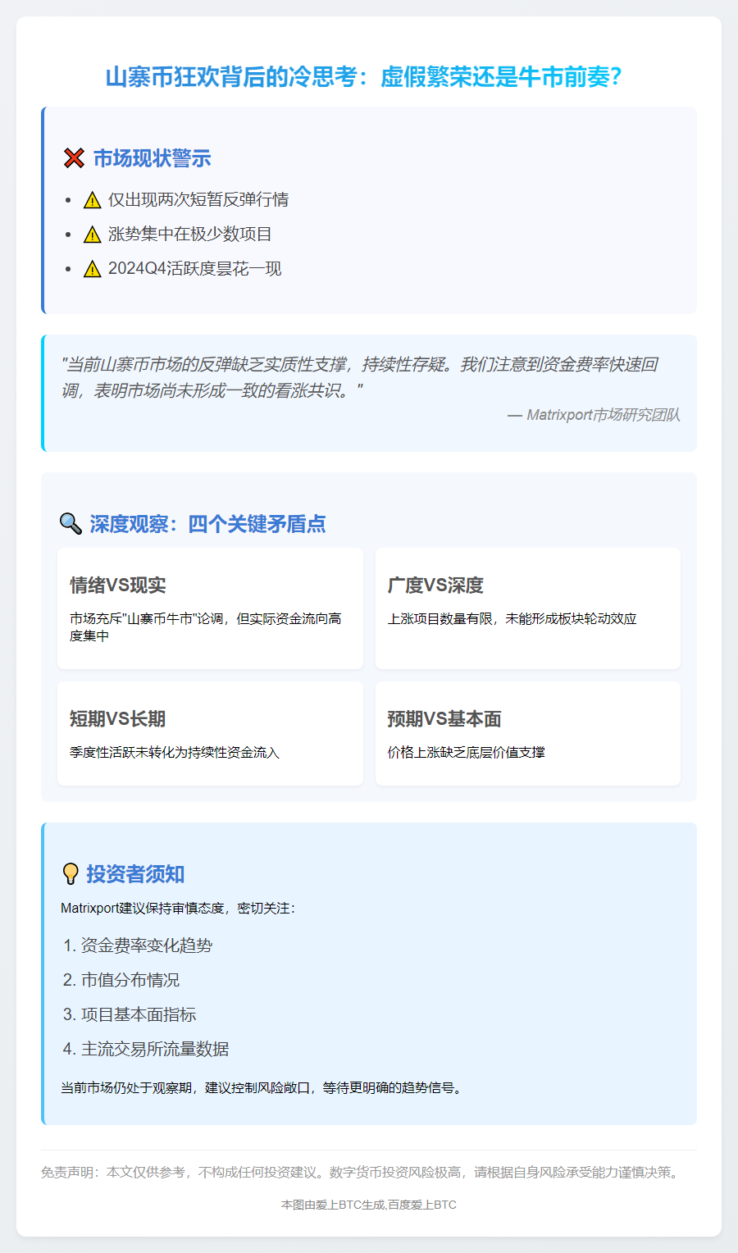This screenshot has height=1253, width=738.
Task: Click warning icon before 涨势集中在极少数项目
Action: point(93,235)
